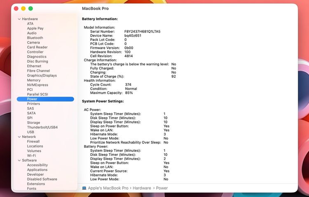This screenshot has width=309, height=197.
Task: Click the Maximum Capacity value 85%
Action: click(129, 93)
